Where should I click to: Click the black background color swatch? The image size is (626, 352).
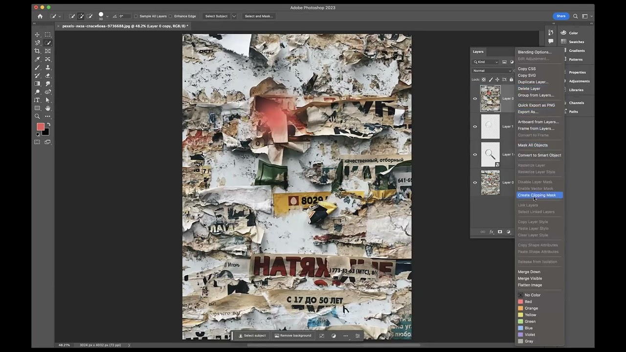click(46, 132)
